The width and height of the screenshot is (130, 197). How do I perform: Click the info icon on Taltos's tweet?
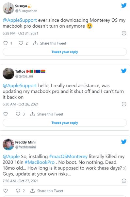tap(124, 104)
